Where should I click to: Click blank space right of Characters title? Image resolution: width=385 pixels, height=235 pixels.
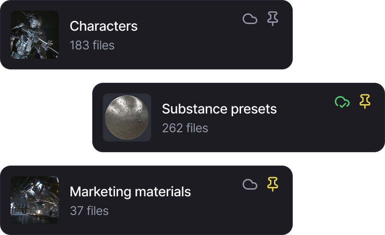pos(187,27)
